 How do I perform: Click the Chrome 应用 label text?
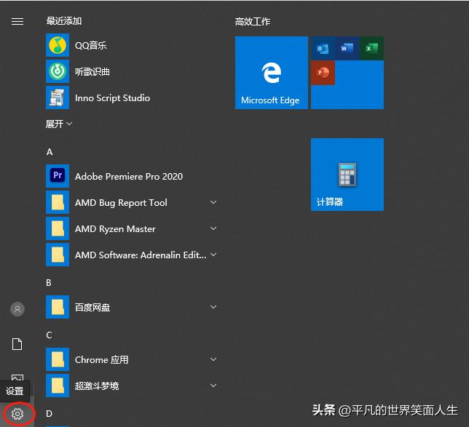point(102,359)
